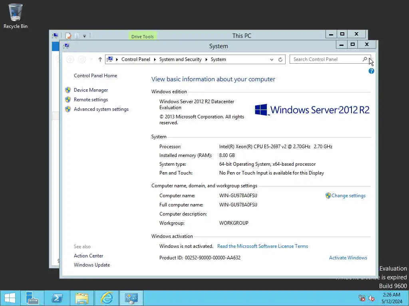Launch PowerShell from the taskbar
The height and width of the screenshot is (306, 409).
tap(57, 298)
